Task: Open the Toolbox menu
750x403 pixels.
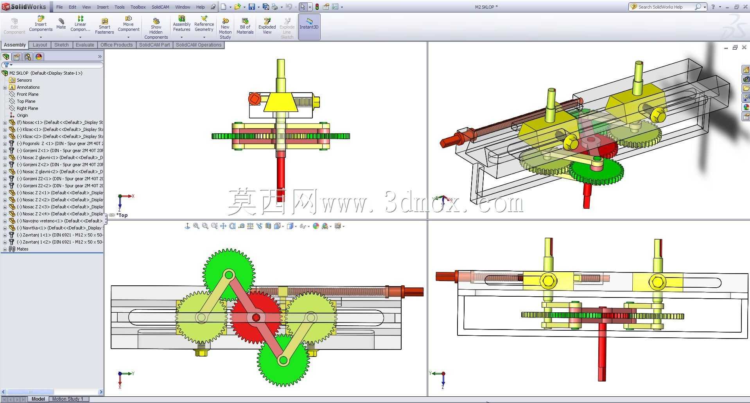Action: coord(138,7)
